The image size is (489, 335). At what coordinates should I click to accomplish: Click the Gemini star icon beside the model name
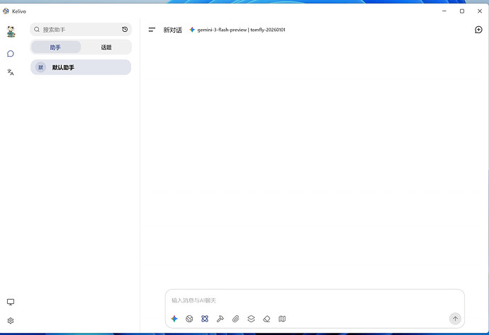(x=192, y=30)
